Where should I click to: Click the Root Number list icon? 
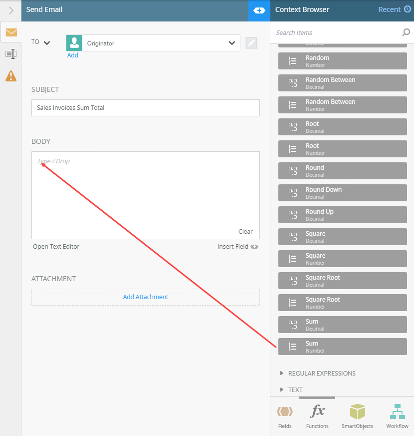292,149
